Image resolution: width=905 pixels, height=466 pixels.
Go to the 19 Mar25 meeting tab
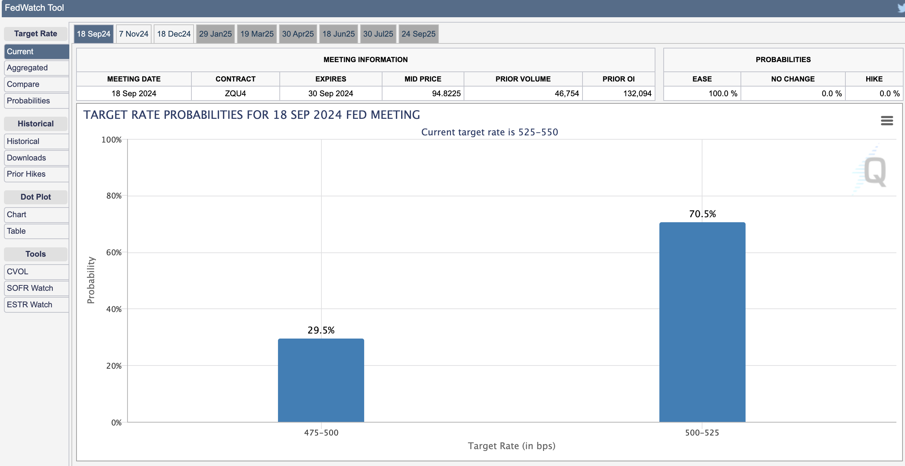[257, 34]
